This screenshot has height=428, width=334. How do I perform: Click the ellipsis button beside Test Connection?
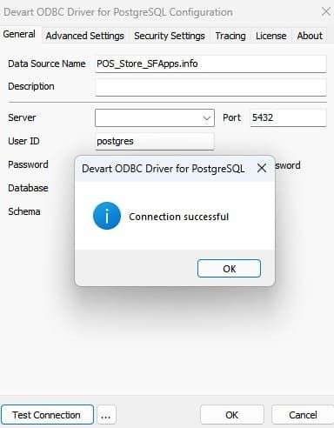point(106,415)
